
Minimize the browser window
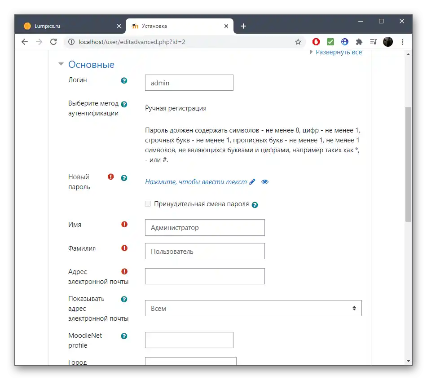coord(361,21)
